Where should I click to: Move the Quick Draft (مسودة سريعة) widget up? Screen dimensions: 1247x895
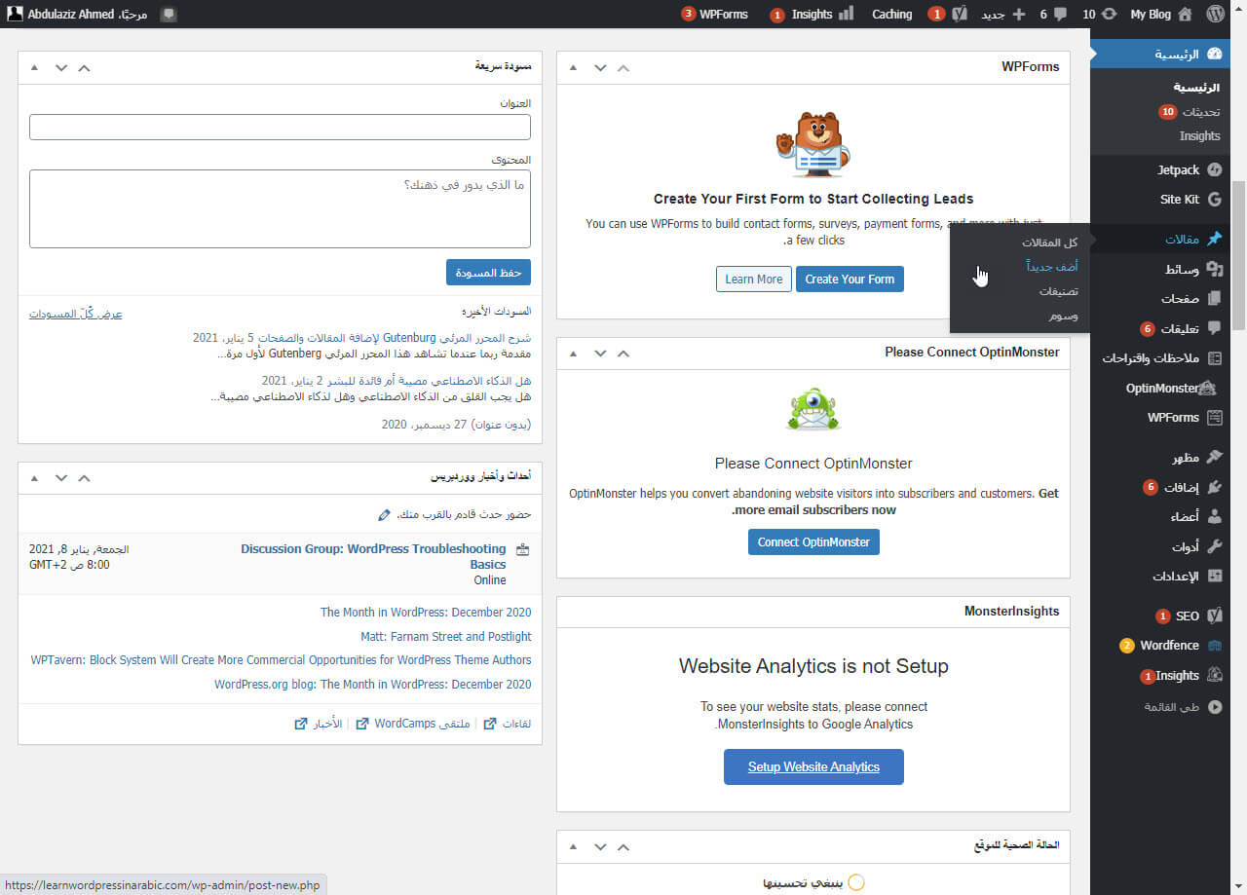(x=84, y=67)
